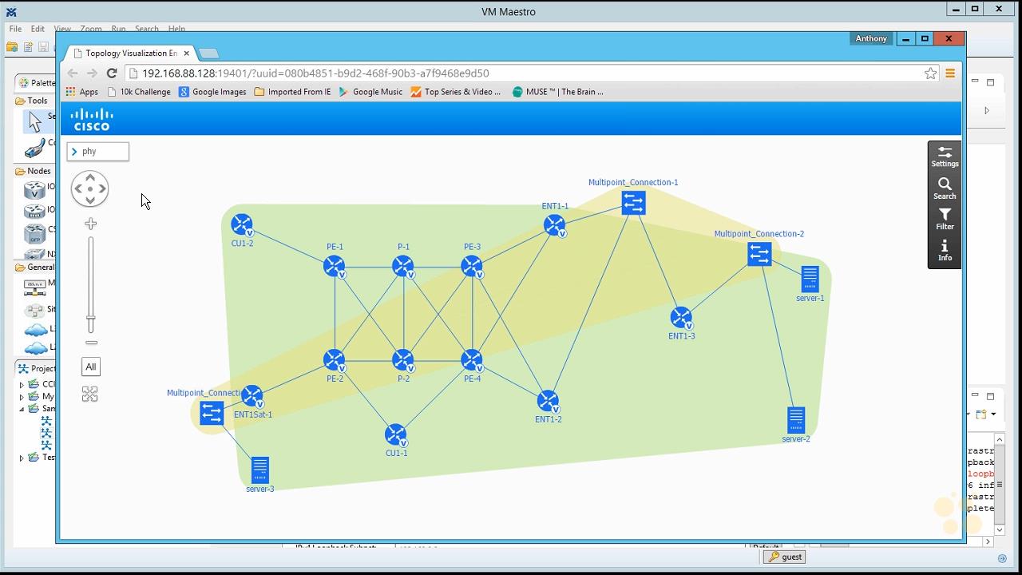
Task: Expand the CCI project tree item
Action: click(x=22, y=384)
